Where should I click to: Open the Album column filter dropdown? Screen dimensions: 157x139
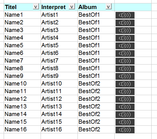point(108,7)
